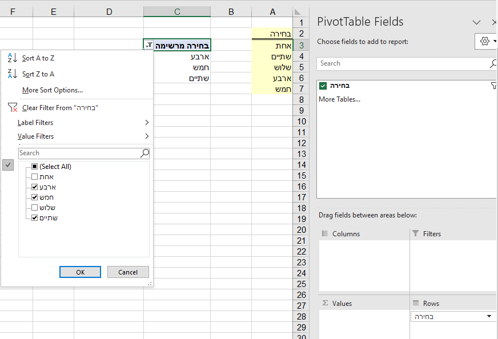Select column B header

coord(231,12)
